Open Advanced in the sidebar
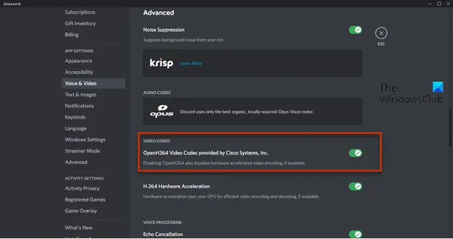 click(x=76, y=162)
